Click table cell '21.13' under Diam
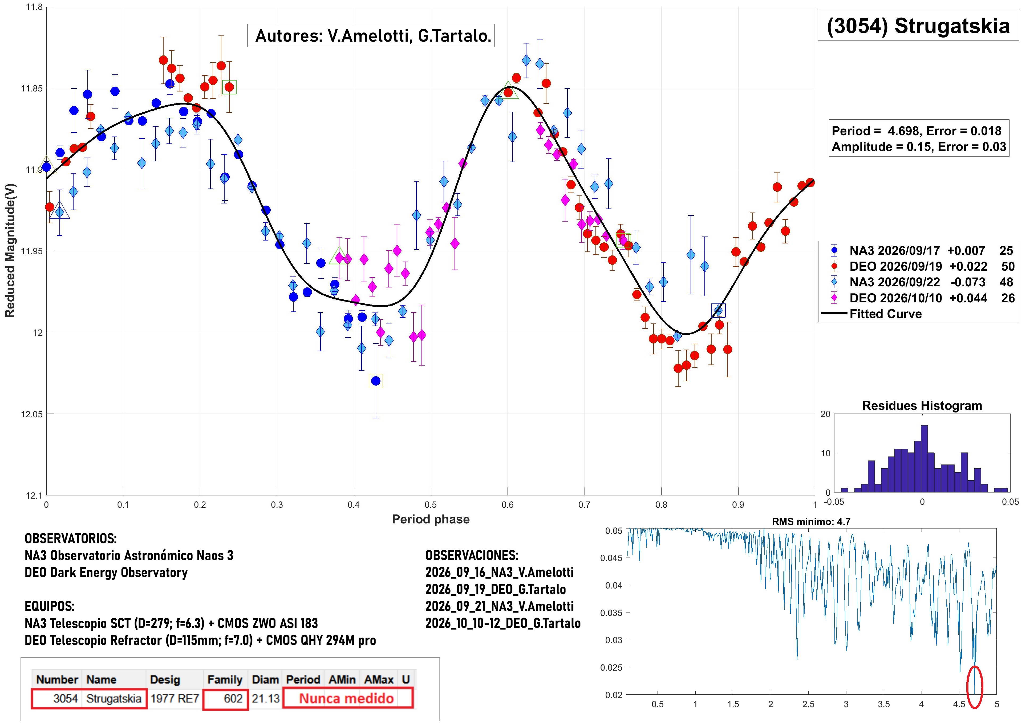1022x725 pixels. point(265,698)
